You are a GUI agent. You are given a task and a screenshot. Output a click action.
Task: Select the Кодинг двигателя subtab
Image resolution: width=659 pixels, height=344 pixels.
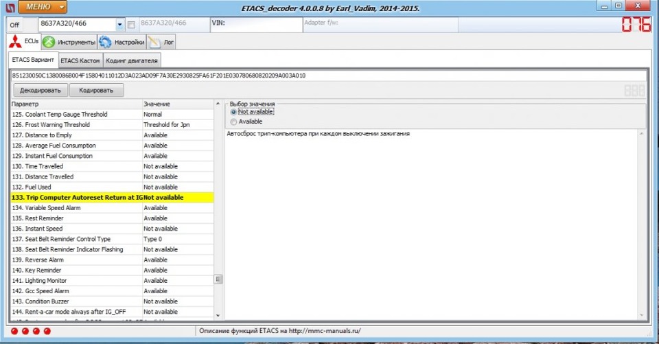[132, 60]
